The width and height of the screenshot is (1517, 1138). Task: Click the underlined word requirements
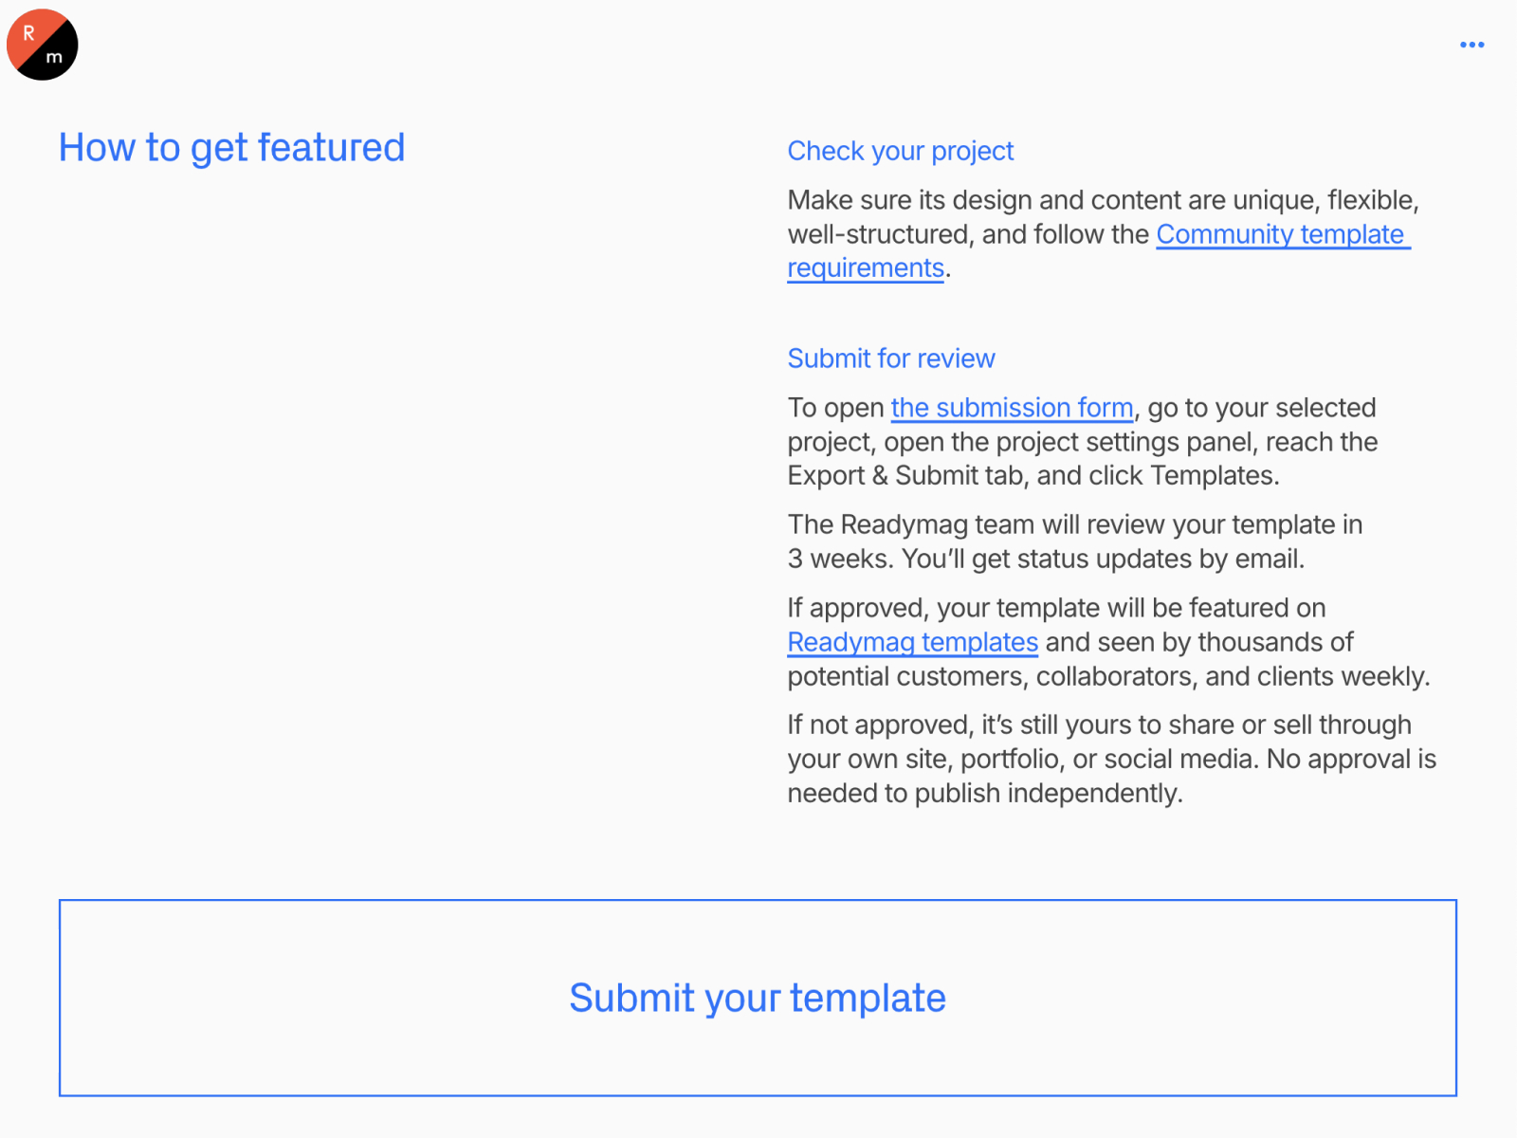click(866, 268)
